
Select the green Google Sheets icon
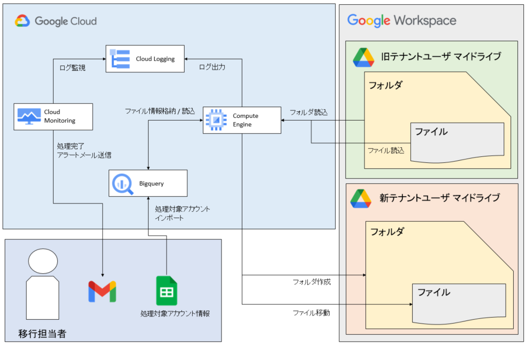[166, 290]
